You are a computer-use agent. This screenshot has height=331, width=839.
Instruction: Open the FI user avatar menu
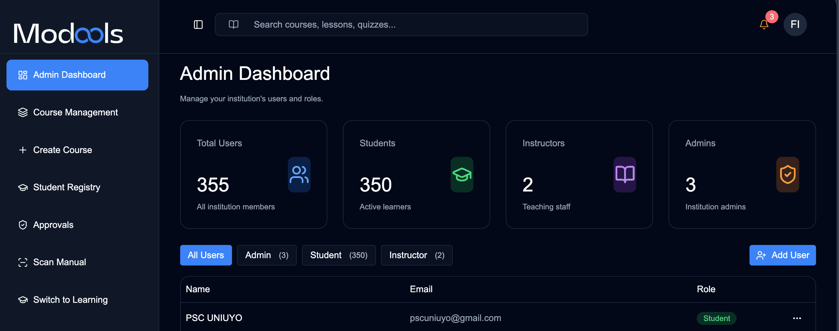click(x=795, y=24)
